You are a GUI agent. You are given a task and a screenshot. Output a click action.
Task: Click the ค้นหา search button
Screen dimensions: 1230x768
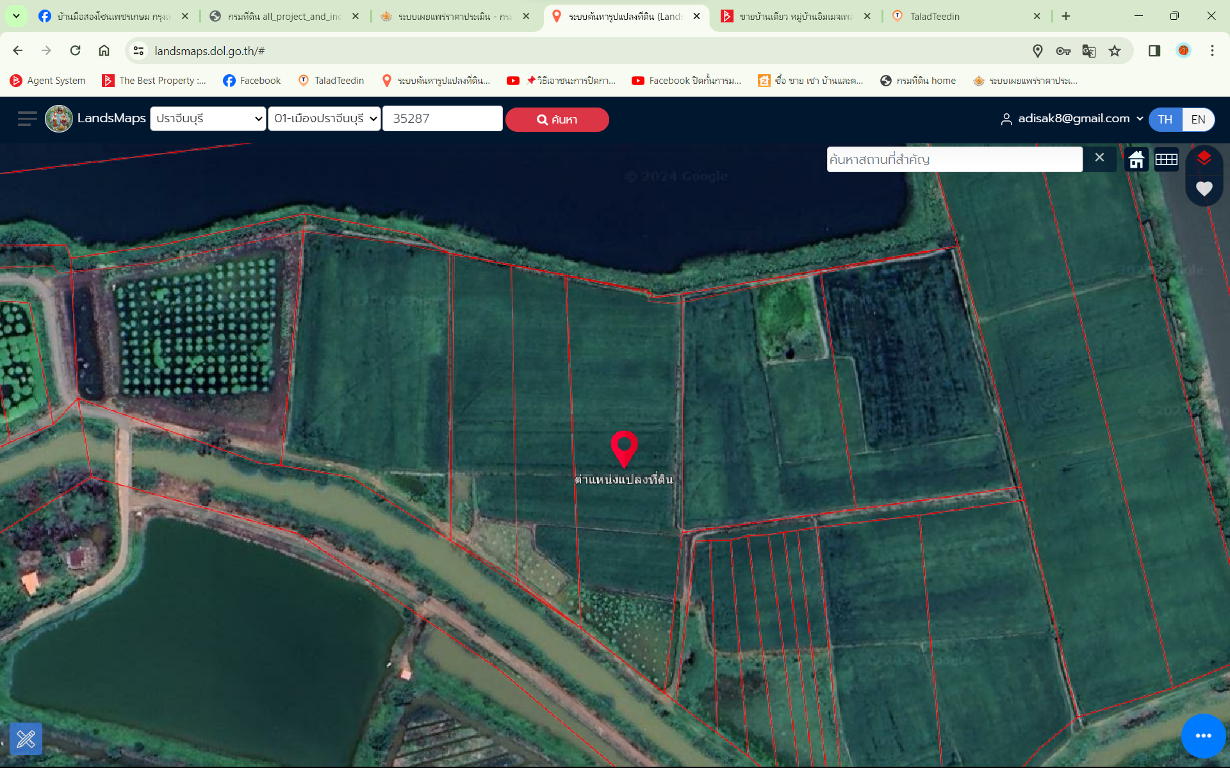click(x=557, y=120)
